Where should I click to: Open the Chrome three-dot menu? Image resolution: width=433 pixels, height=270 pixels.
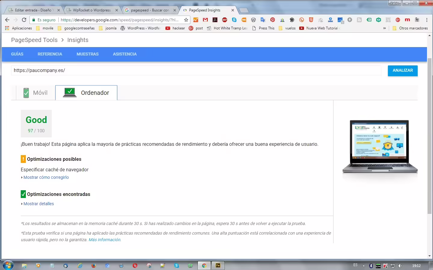pos(427,20)
